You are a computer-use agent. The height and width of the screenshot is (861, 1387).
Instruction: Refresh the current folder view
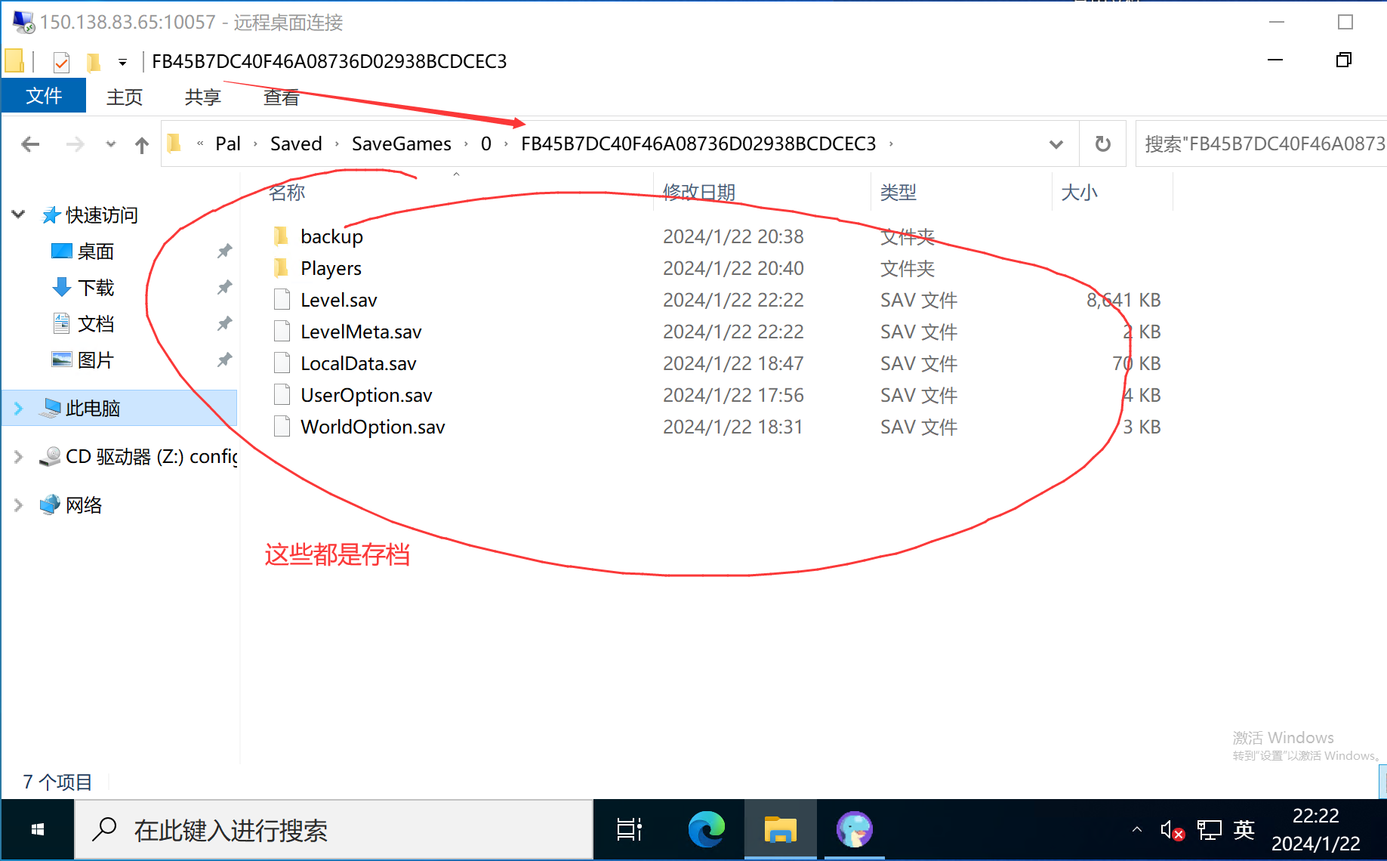[x=1102, y=143]
